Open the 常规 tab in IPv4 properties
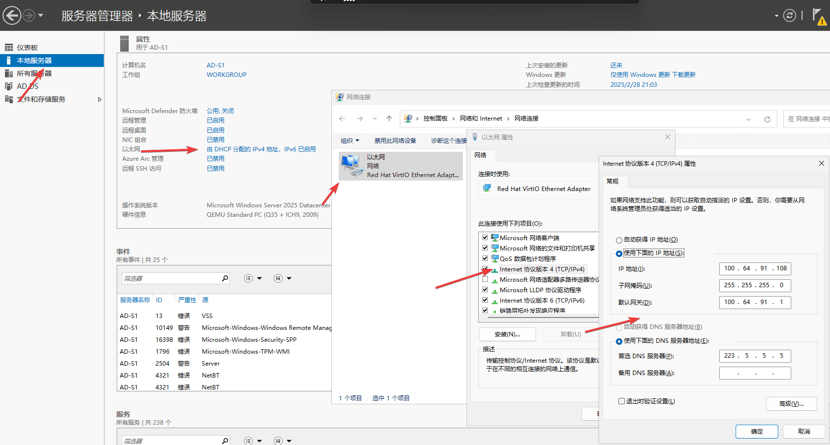Image resolution: width=830 pixels, height=445 pixels. point(612,182)
